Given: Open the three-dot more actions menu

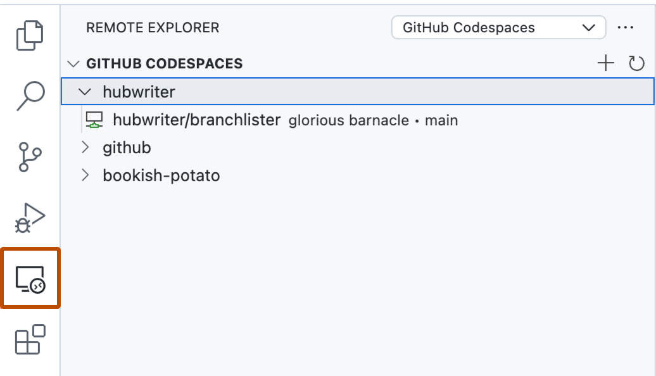Looking at the screenshot, I should pyautogui.click(x=625, y=28).
